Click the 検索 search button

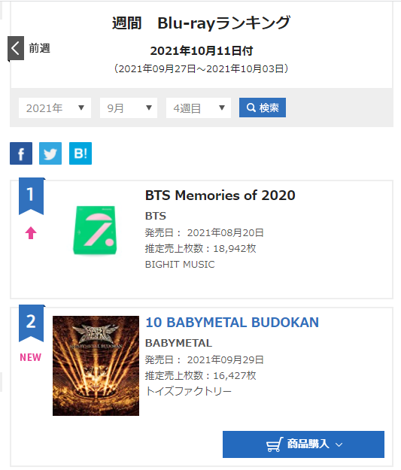point(263,108)
